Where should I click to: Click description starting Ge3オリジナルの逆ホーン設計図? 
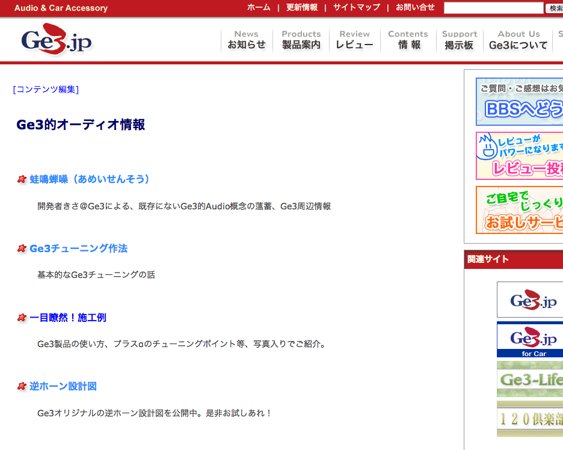coord(155,413)
